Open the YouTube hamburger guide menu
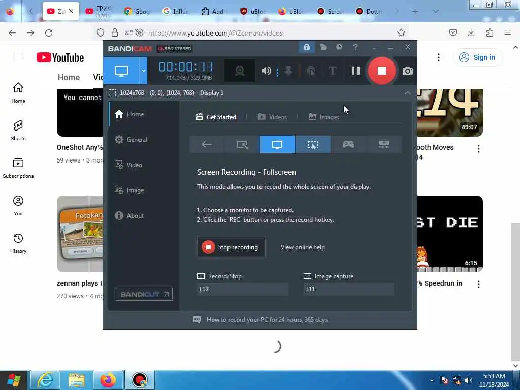 (18, 57)
